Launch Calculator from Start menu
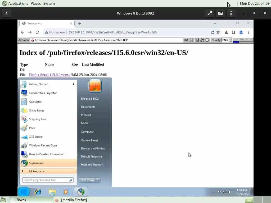The image size is (271, 203). (48, 102)
